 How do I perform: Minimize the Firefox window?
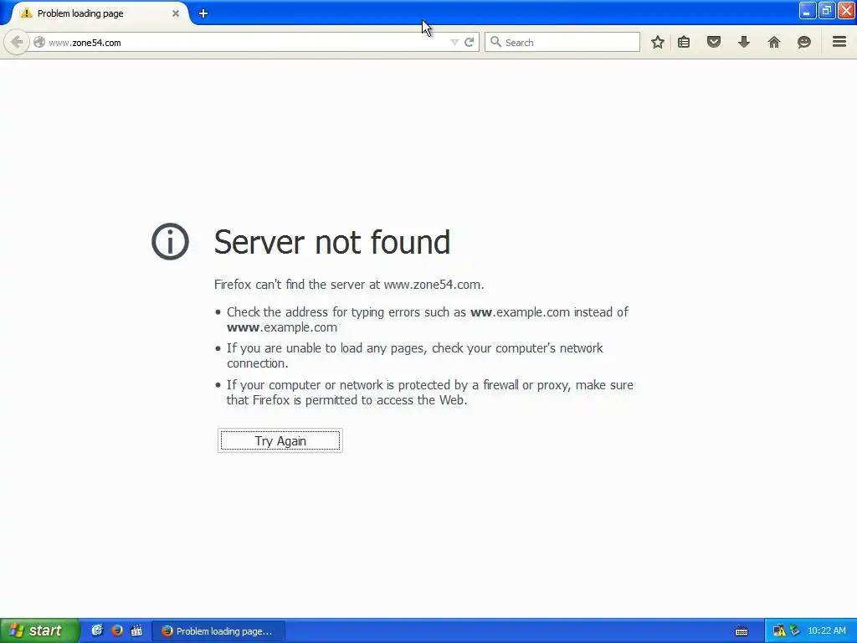point(808,11)
